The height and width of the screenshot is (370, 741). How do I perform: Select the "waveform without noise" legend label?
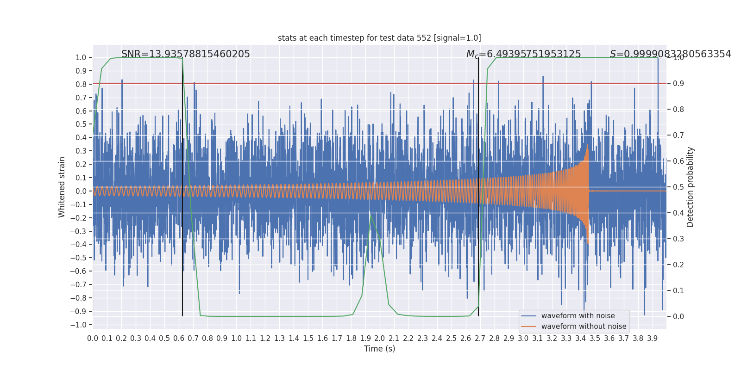coord(584,327)
